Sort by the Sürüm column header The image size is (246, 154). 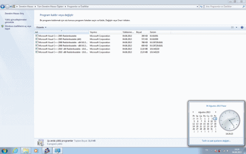click(x=160, y=32)
